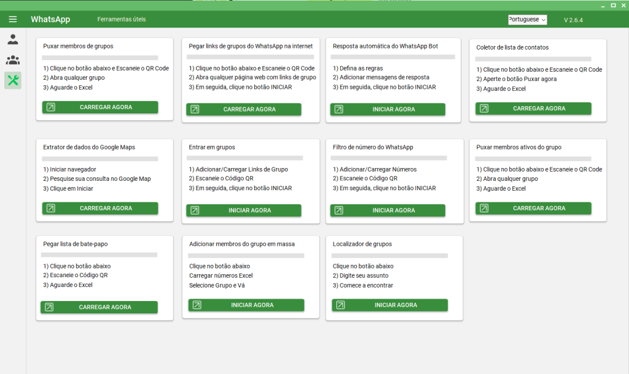
Task: Open the hamburger menu icon
Action: 13,19
